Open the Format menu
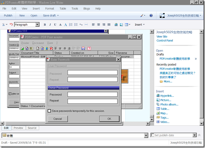Screen dimensions: 205x148 coord(50,9)
